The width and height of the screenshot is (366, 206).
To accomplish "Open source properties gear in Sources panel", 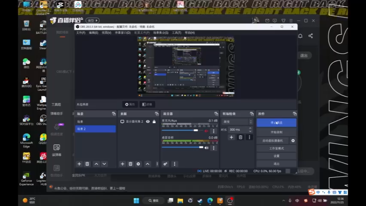I will [x=138, y=164].
